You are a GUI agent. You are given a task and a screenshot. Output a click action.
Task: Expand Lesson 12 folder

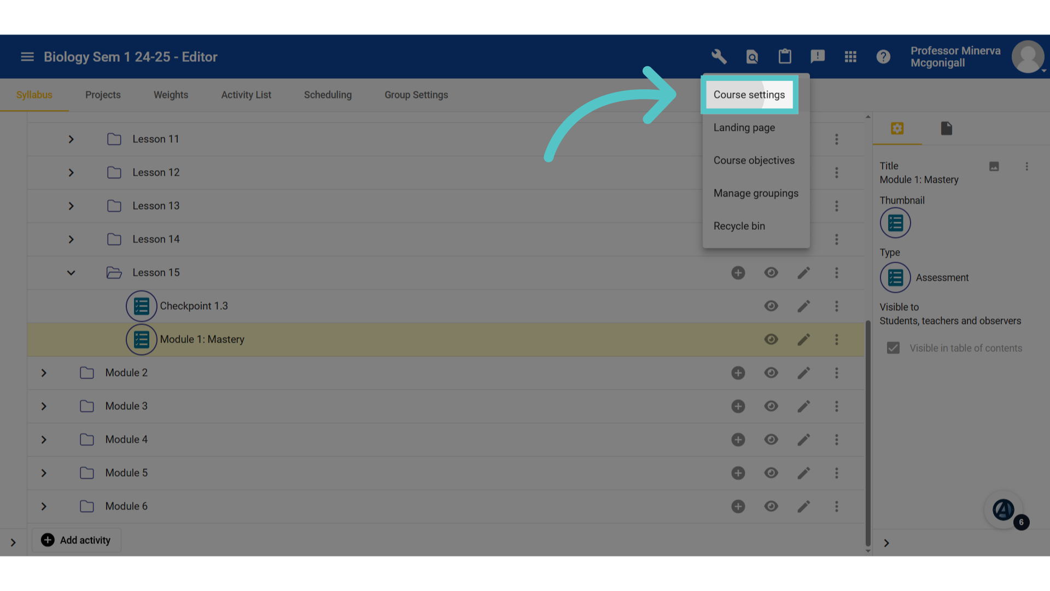click(71, 172)
